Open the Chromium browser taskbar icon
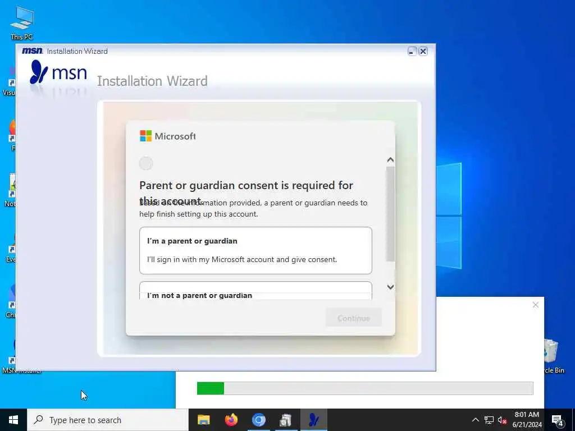The height and width of the screenshot is (431, 575). [x=258, y=420]
